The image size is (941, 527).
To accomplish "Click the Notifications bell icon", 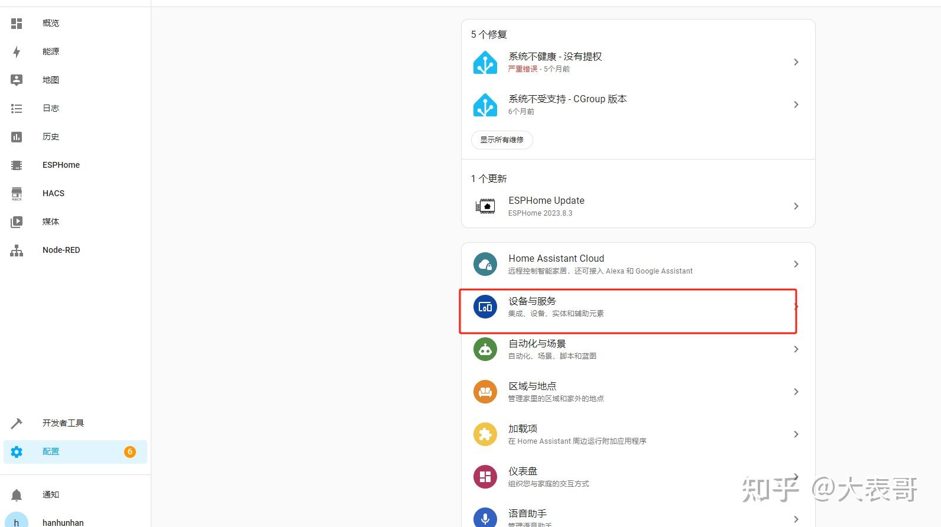I will tap(17, 495).
